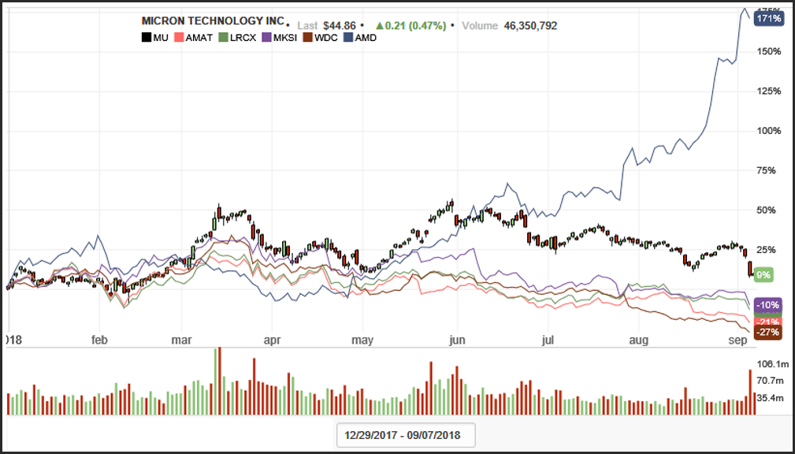Screen dimensions: 795x454
Task: Click the black MU legend swatch
Action: (x=146, y=38)
